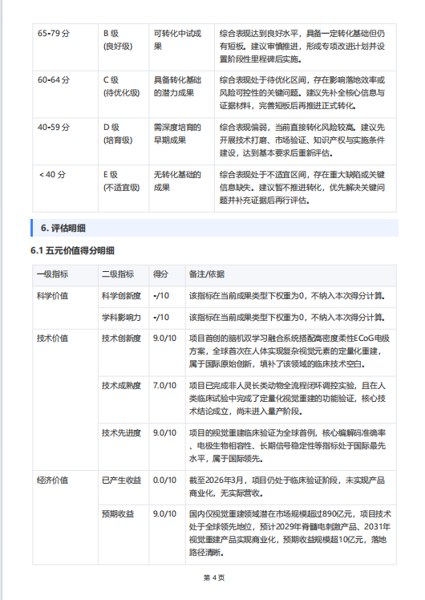Select the 科学价值 row cell

[x=66, y=308]
